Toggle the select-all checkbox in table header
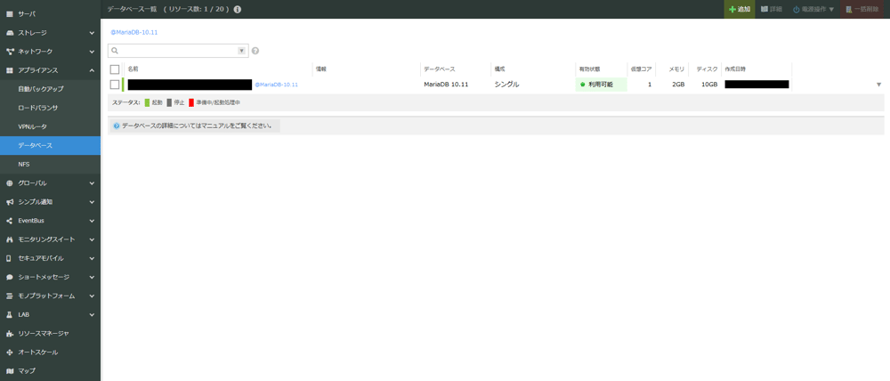 (115, 69)
